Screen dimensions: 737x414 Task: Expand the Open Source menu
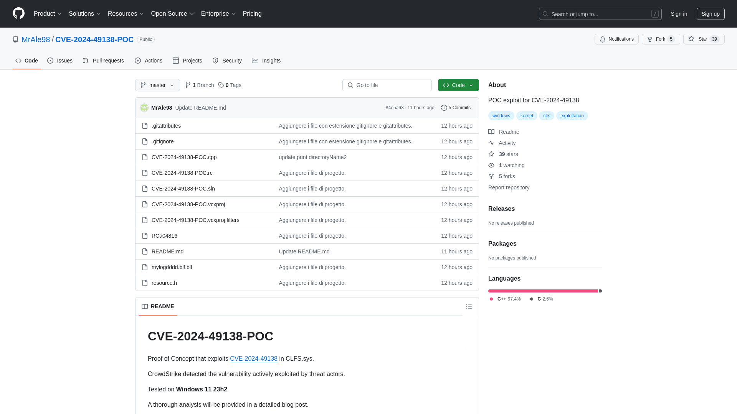tap(172, 14)
